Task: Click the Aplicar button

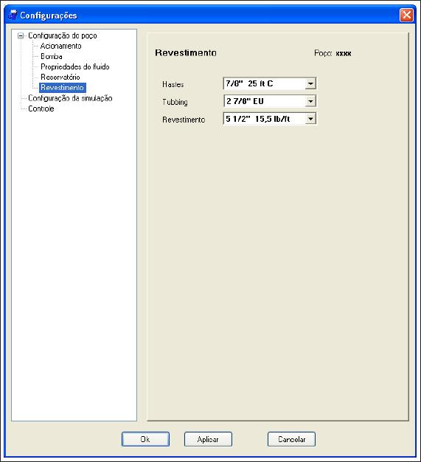Action: (208, 439)
